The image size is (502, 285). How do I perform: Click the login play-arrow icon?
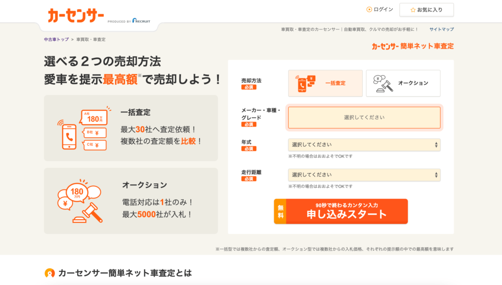(x=369, y=9)
